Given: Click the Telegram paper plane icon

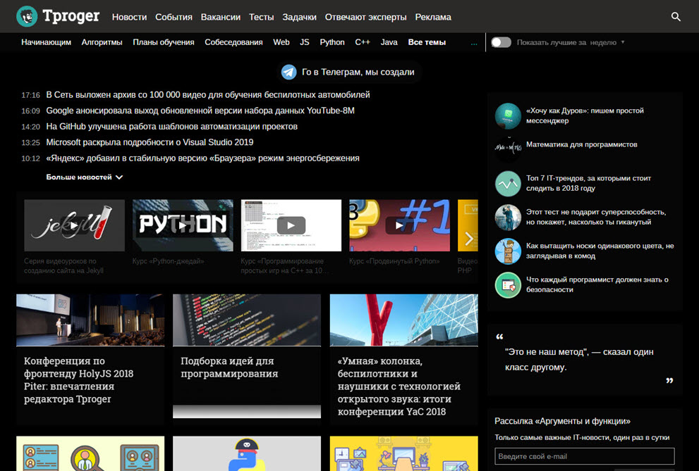Looking at the screenshot, I should pyautogui.click(x=289, y=72).
